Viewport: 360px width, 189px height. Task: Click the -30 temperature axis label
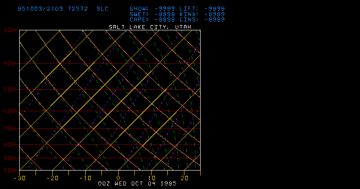pyautogui.click(x=19, y=178)
